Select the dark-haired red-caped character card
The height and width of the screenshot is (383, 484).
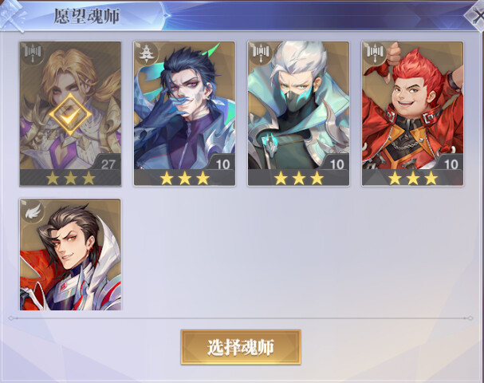pos(70,255)
